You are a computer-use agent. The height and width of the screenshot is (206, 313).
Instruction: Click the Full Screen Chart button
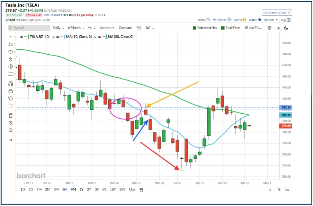(x=277, y=12)
